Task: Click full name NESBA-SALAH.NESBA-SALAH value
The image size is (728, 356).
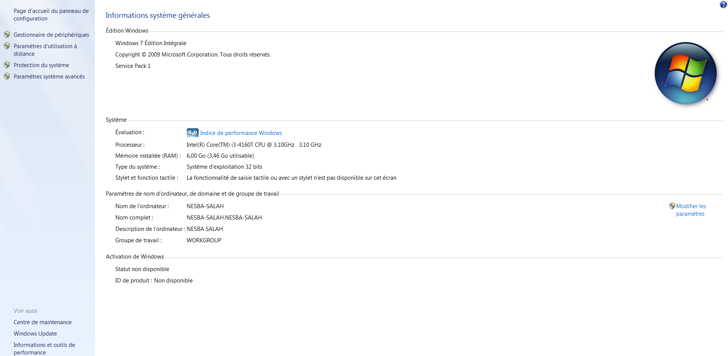Action: (224, 218)
